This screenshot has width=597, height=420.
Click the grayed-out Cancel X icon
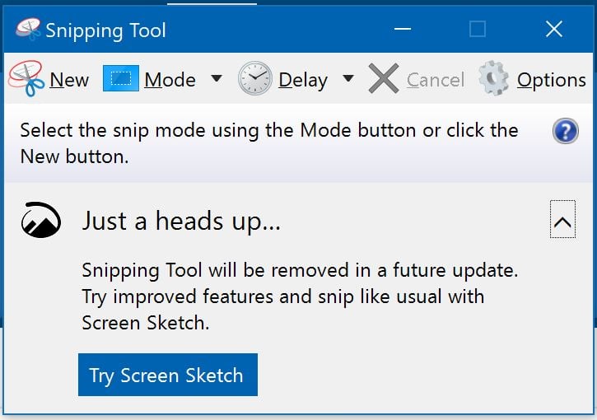click(x=383, y=79)
